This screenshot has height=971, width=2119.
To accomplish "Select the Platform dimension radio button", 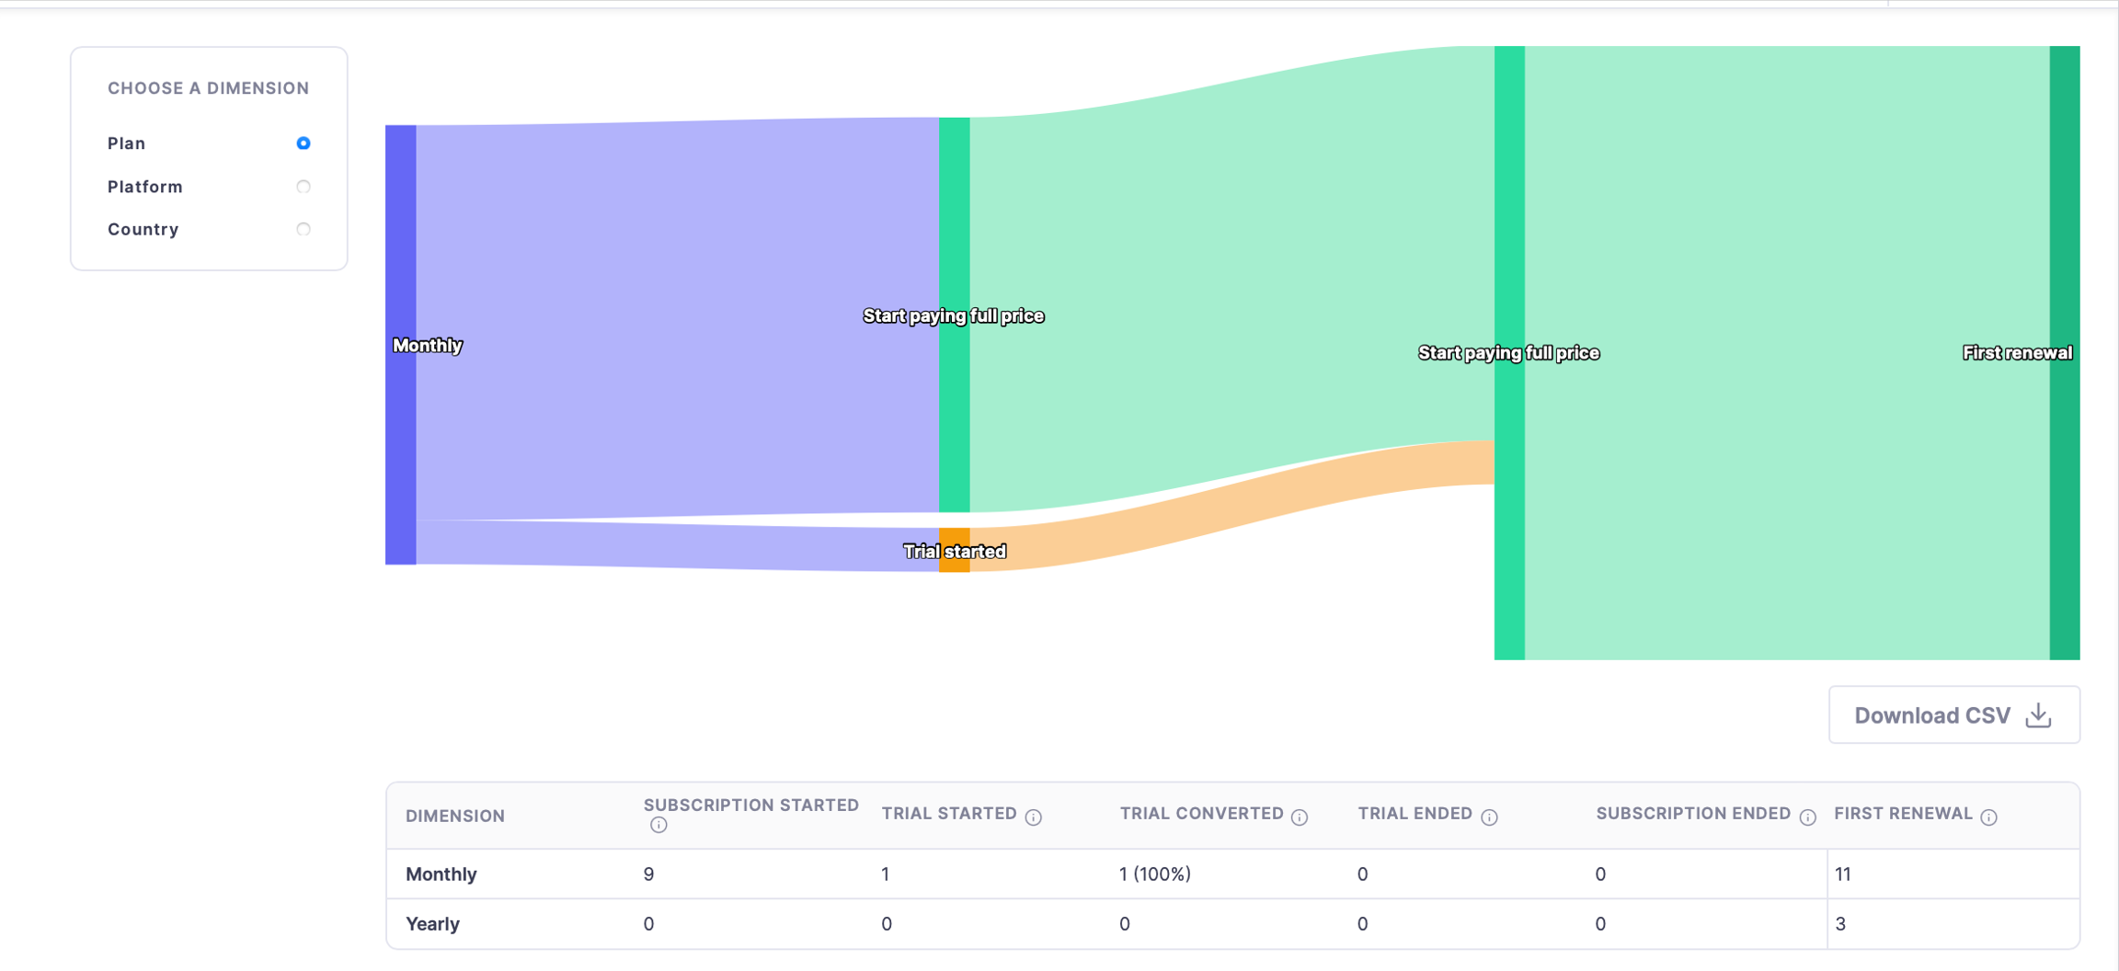I will pos(304,187).
